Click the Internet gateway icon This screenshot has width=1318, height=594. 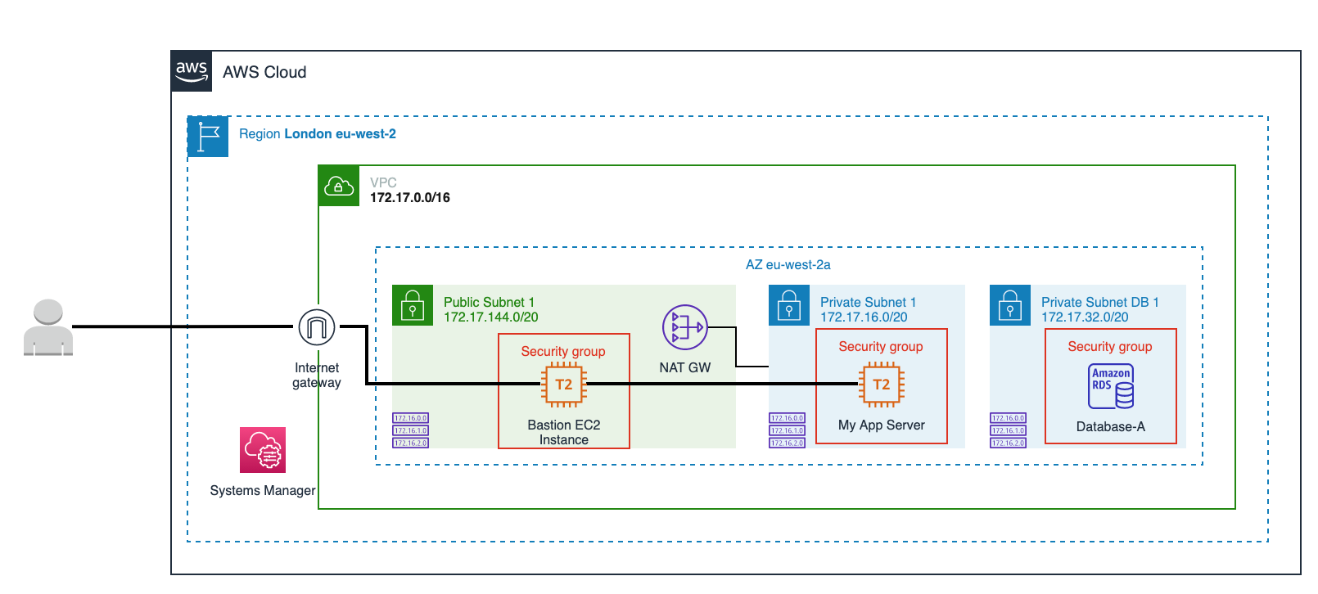point(317,328)
